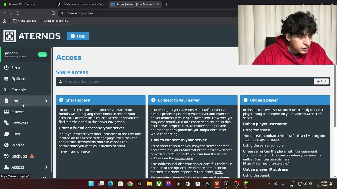Click the site settings icon in address bar
The width and height of the screenshot is (337, 189).
pyautogui.click(x=62, y=13)
